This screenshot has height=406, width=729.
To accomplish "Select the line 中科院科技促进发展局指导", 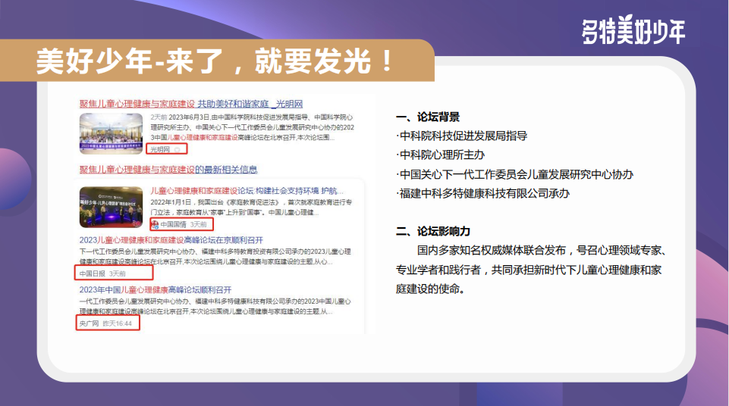I will (x=462, y=136).
